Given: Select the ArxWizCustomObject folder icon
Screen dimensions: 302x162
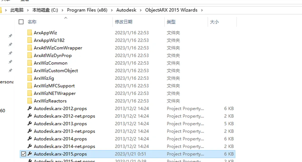Looking at the screenshot, I should click(x=30, y=70).
